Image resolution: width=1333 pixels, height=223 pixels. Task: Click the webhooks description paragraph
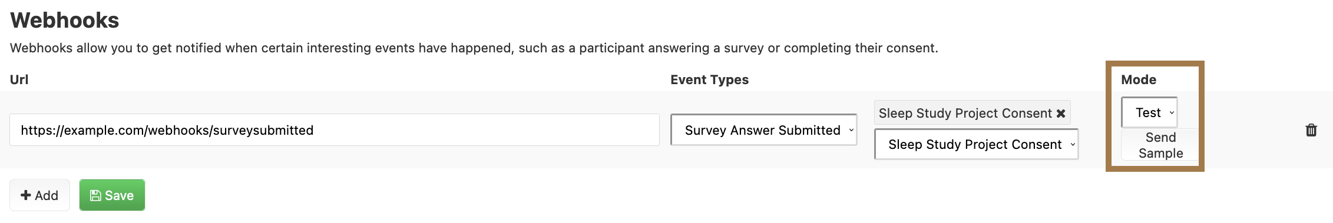pos(474,48)
